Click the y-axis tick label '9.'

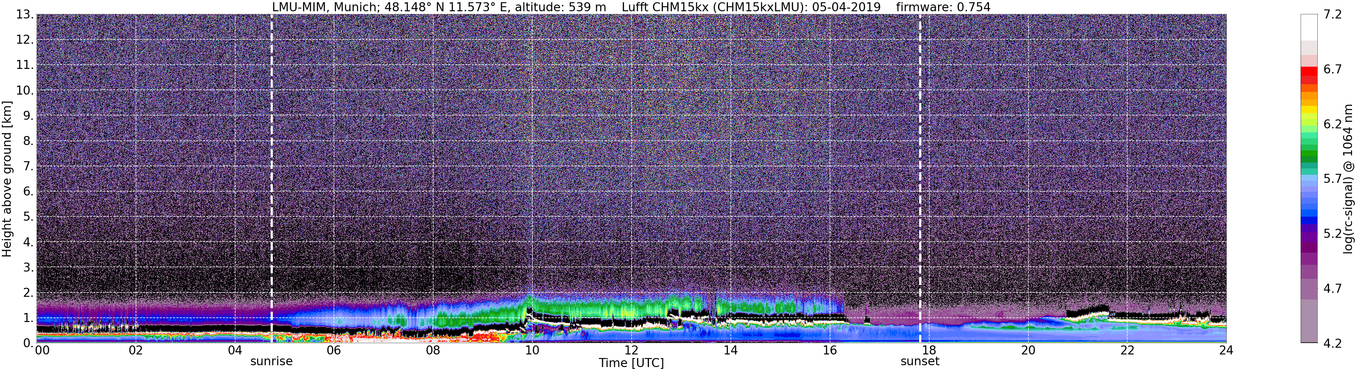coord(28,116)
